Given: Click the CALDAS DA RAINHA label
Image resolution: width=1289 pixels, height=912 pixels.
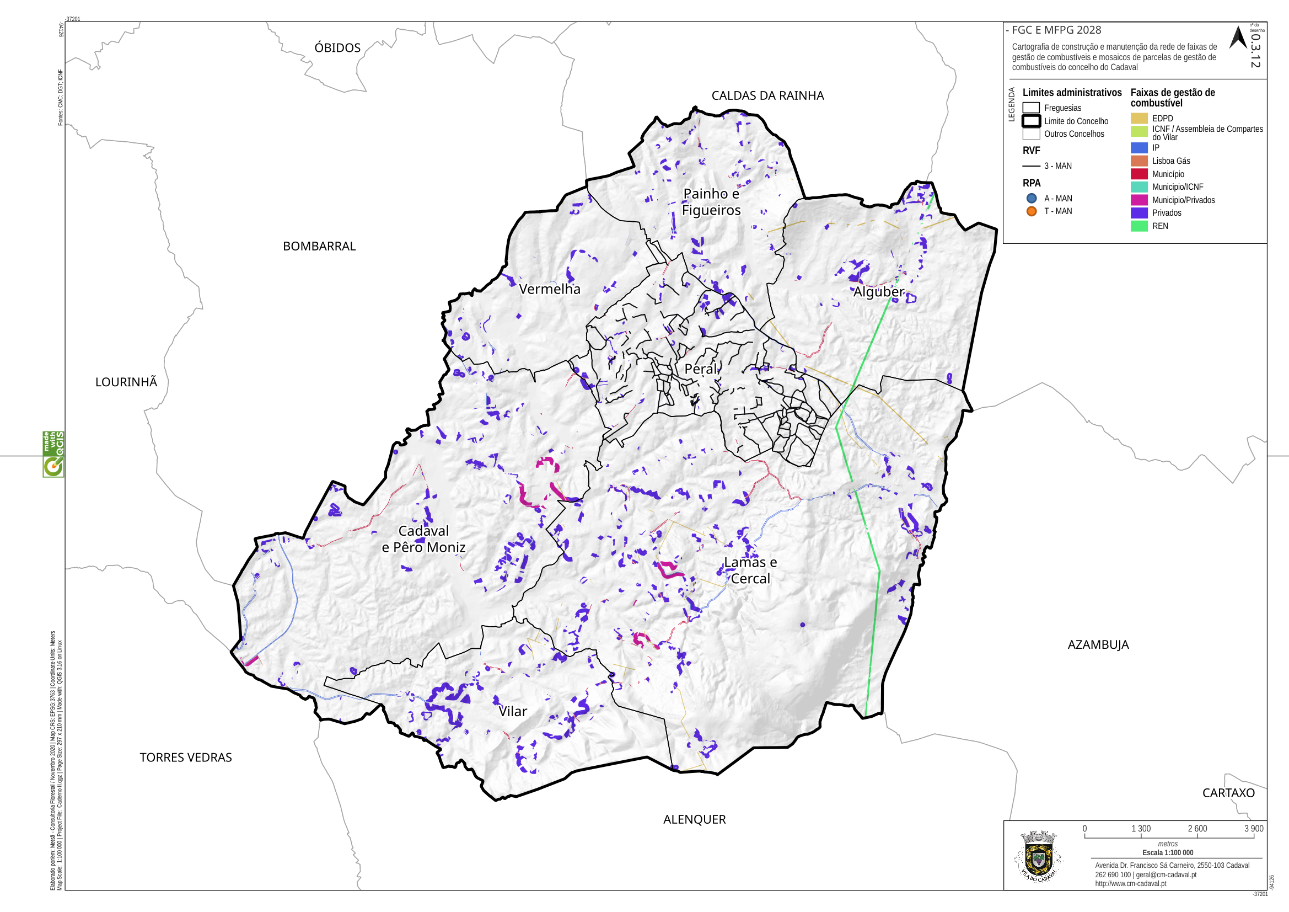Looking at the screenshot, I should (767, 95).
